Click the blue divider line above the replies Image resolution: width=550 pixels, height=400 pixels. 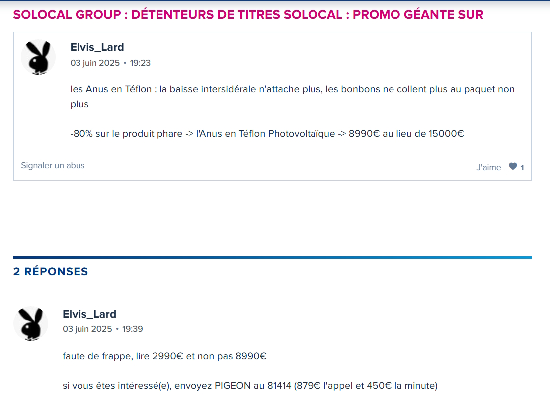click(x=272, y=257)
